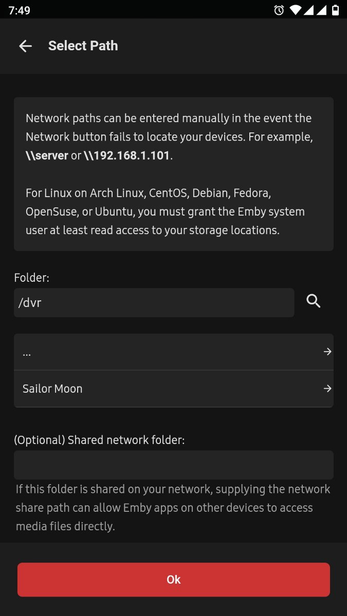Expand Sailor Moon using its arrow
347x616 pixels.
click(327, 389)
